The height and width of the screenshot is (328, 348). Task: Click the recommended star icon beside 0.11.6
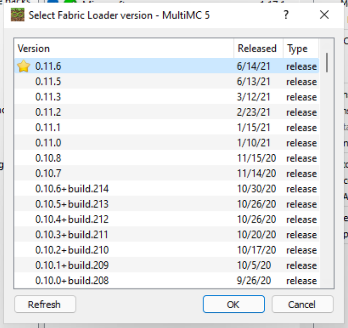point(23,67)
